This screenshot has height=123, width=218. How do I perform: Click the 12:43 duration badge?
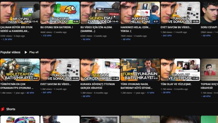click(115, 78)
